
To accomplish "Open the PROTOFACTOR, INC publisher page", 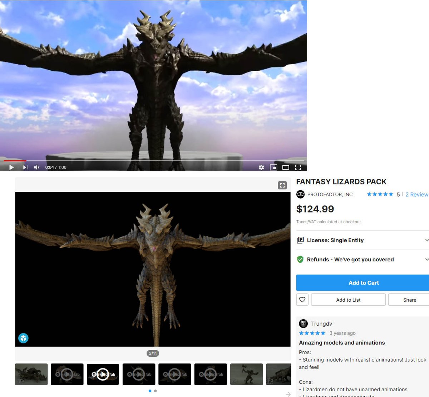I will tap(330, 195).
